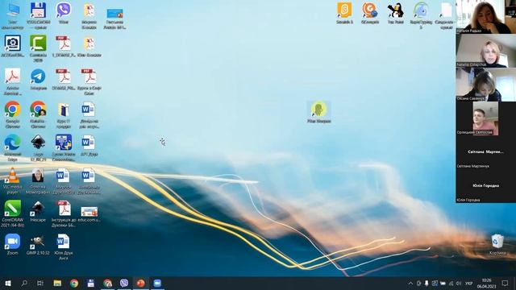This screenshot has height=290, width=516.
Task: Open the educ.com.u... file on the desktop
Action: pos(89,213)
